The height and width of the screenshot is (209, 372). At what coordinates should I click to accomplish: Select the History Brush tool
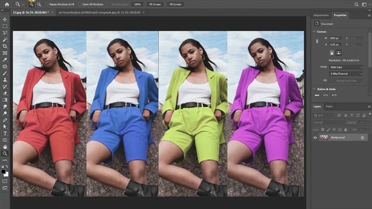[5, 87]
